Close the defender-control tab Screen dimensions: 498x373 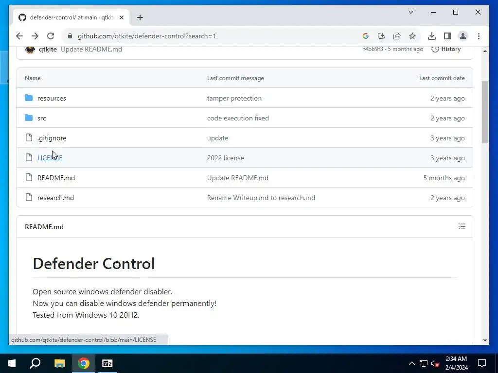click(x=121, y=17)
